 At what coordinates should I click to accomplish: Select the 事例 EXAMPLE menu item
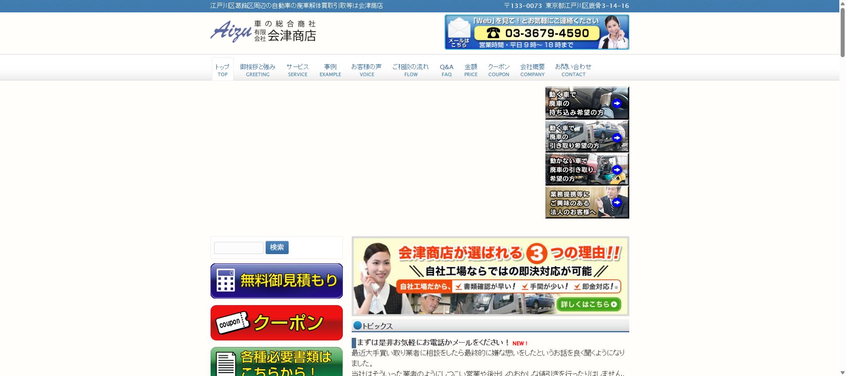point(330,70)
